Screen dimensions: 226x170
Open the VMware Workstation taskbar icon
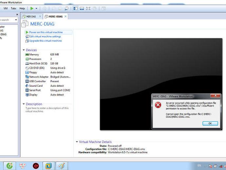point(48,166)
